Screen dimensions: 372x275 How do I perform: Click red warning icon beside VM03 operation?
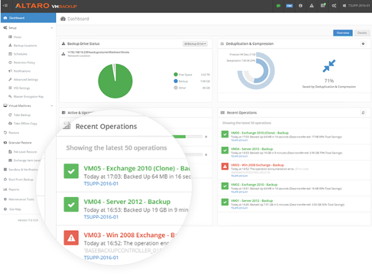point(225,167)
